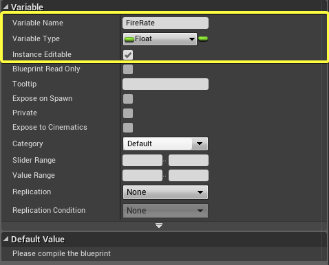The height and width of the screenshot is (265, 329).
Task: Click the green container type pill icon
Action: click(x=203, y=38)
